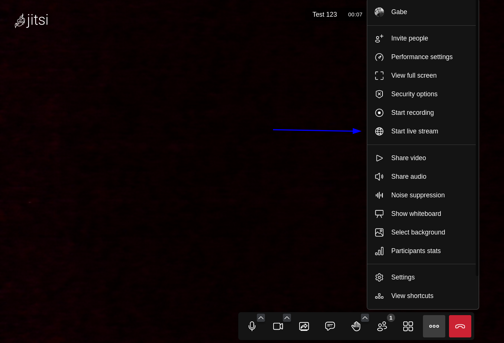Image resolution: width=504 pixels, height=343 pixels.
Task: Expand audio options chevron beside microphone
Action: (261, 318)
